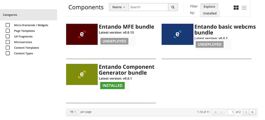Viewport: 265px width, 120px height.
Task: Check UX Fragments category
Action: pos(8,36)
